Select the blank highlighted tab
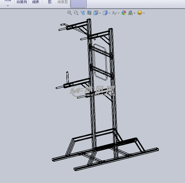This screenshot has height=183, width=185. [x=78, y=3]
